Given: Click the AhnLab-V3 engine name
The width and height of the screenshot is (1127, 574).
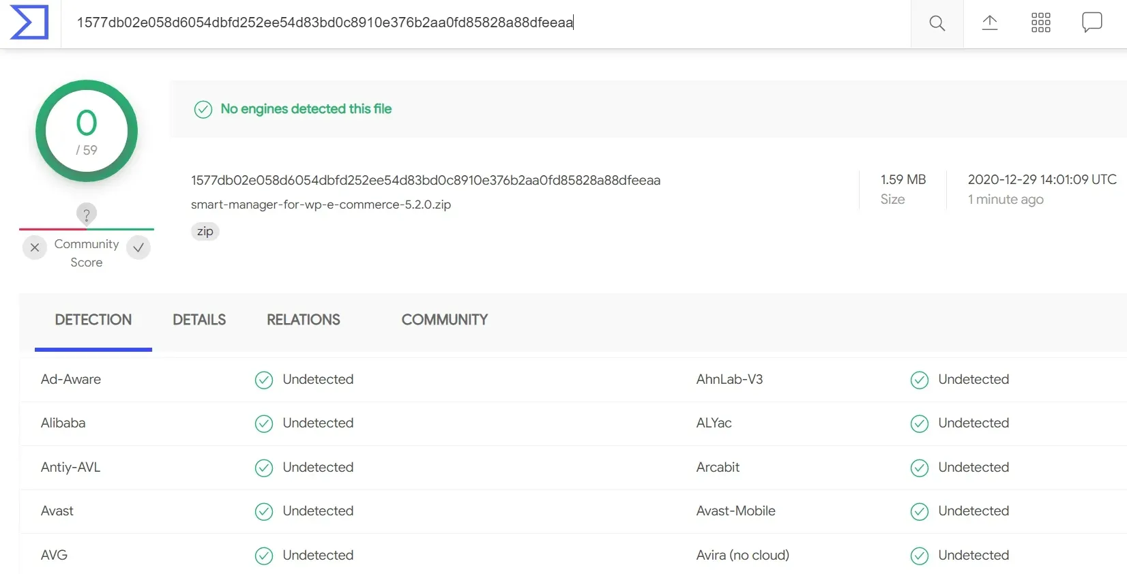Looking at the screenshot, I should (730, 379).
